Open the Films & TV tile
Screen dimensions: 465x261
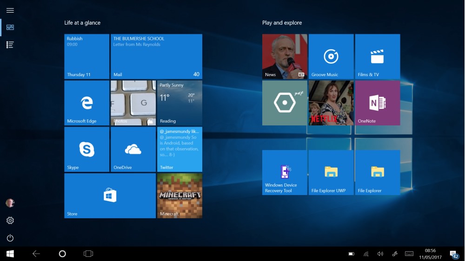(x=378, y=56)
